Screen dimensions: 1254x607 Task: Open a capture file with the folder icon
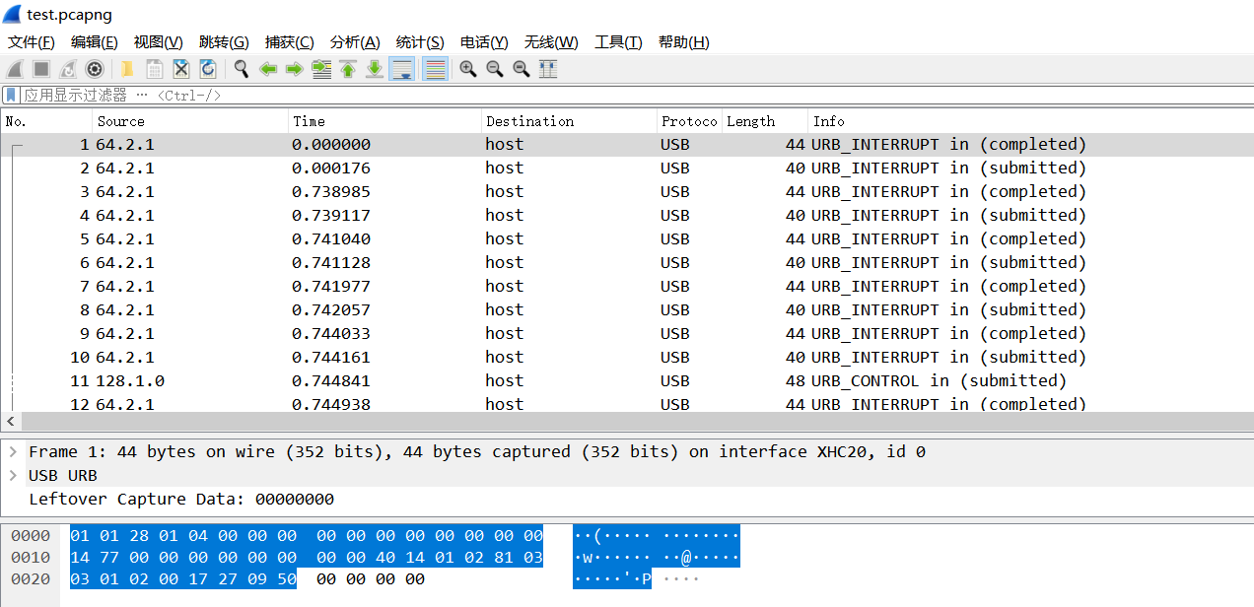click(x=126, y=69)
